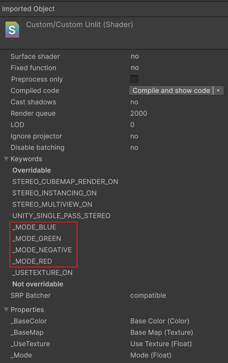Screen dimensions: 228x363
Task: Select the _USETEXTURE_ON keyword
Action: tap(43, 273)
